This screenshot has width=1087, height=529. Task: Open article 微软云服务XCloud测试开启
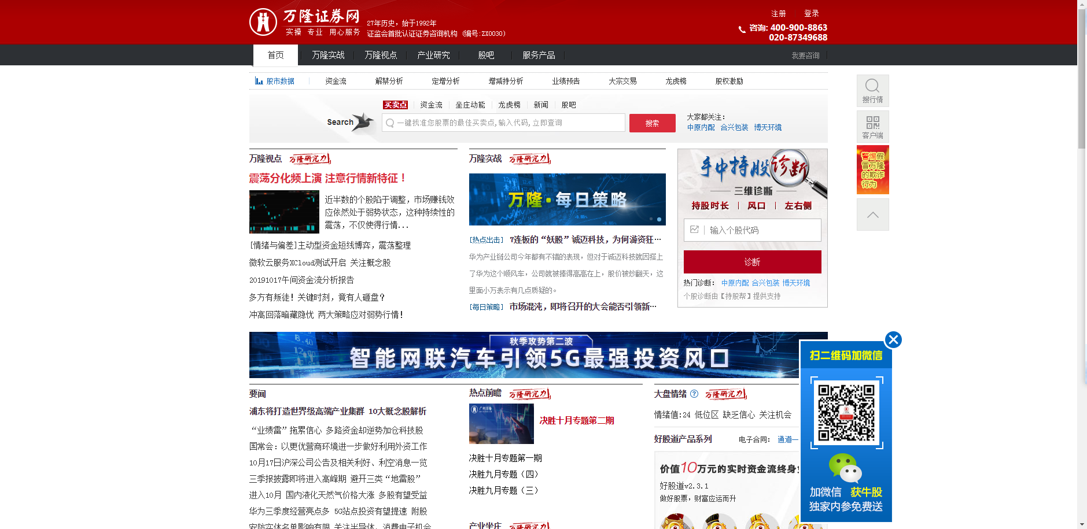coord(320,262)
